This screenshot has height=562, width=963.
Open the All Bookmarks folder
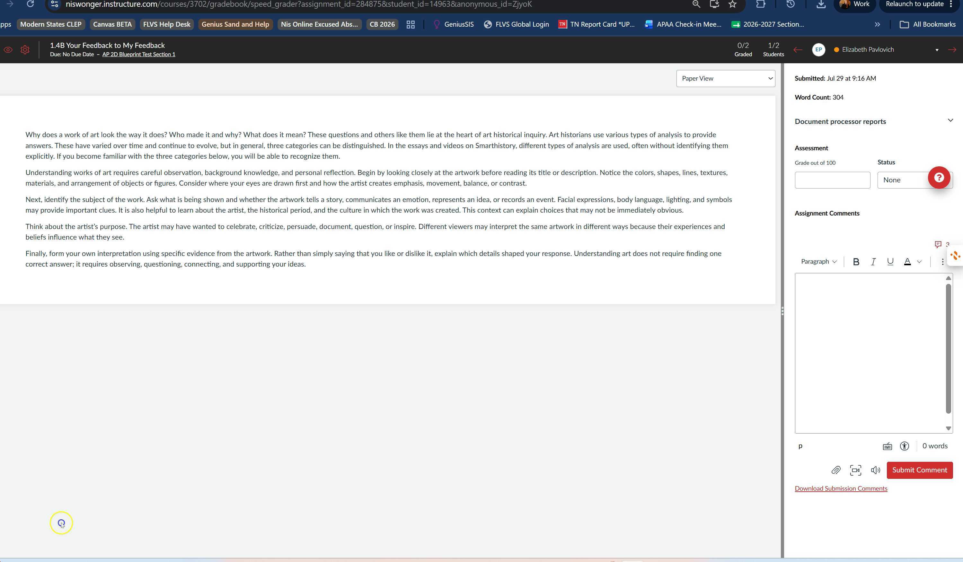click(x=928, y=24)
